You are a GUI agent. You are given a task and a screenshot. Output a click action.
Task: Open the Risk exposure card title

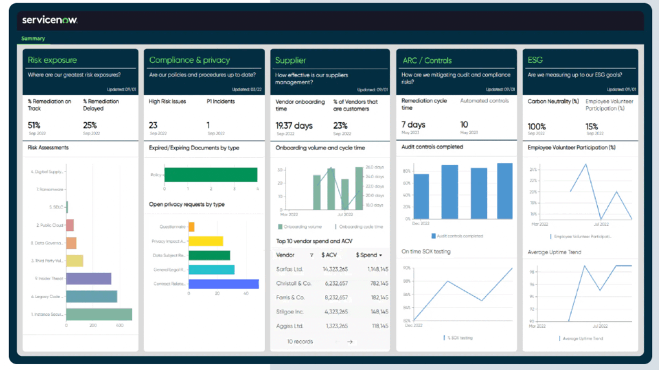[52, 60]
